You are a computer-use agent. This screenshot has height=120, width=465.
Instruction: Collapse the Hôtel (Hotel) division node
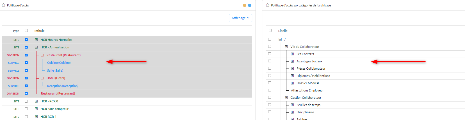pyautogui.click(x=42, y=78)
